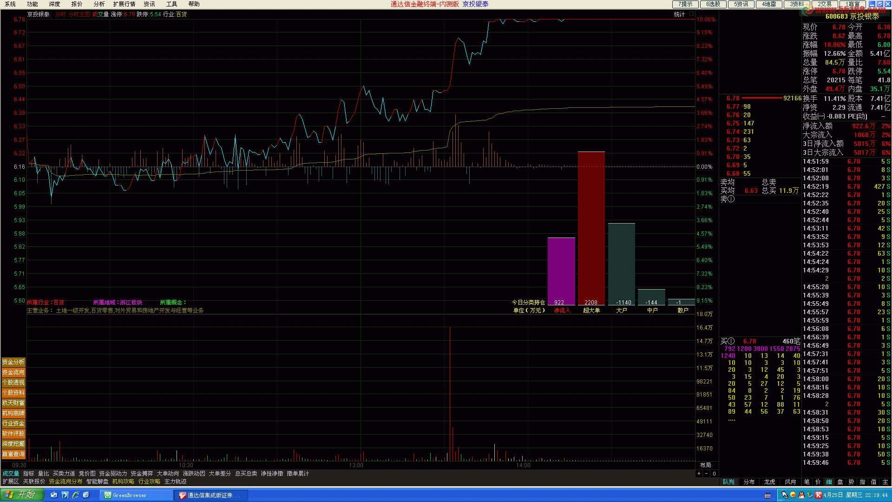Open 行业资金 side panel button
Screen dimensions: 892x502
[x=13, y=423]
